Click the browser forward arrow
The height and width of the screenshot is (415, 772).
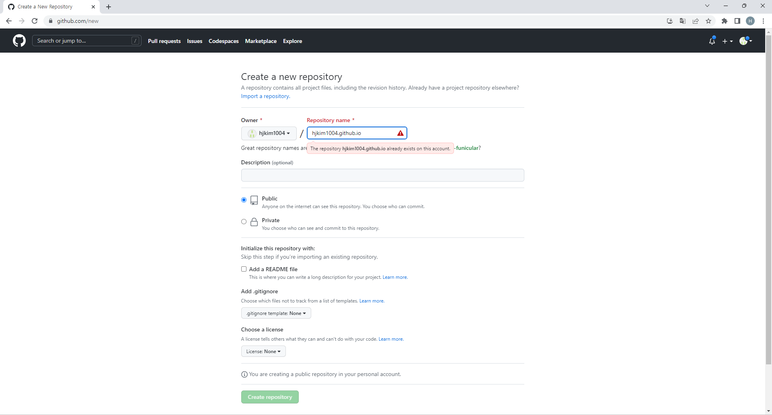point(22,21)
